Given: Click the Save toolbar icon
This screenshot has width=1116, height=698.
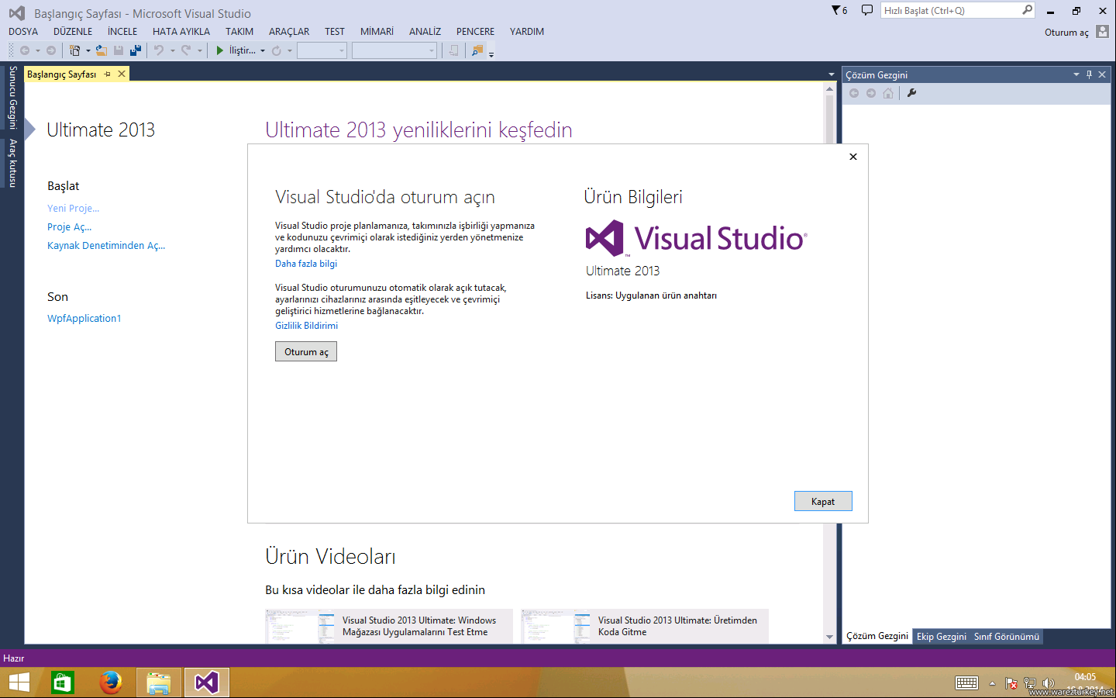Looking at the screenshot, I should point(119,50).
